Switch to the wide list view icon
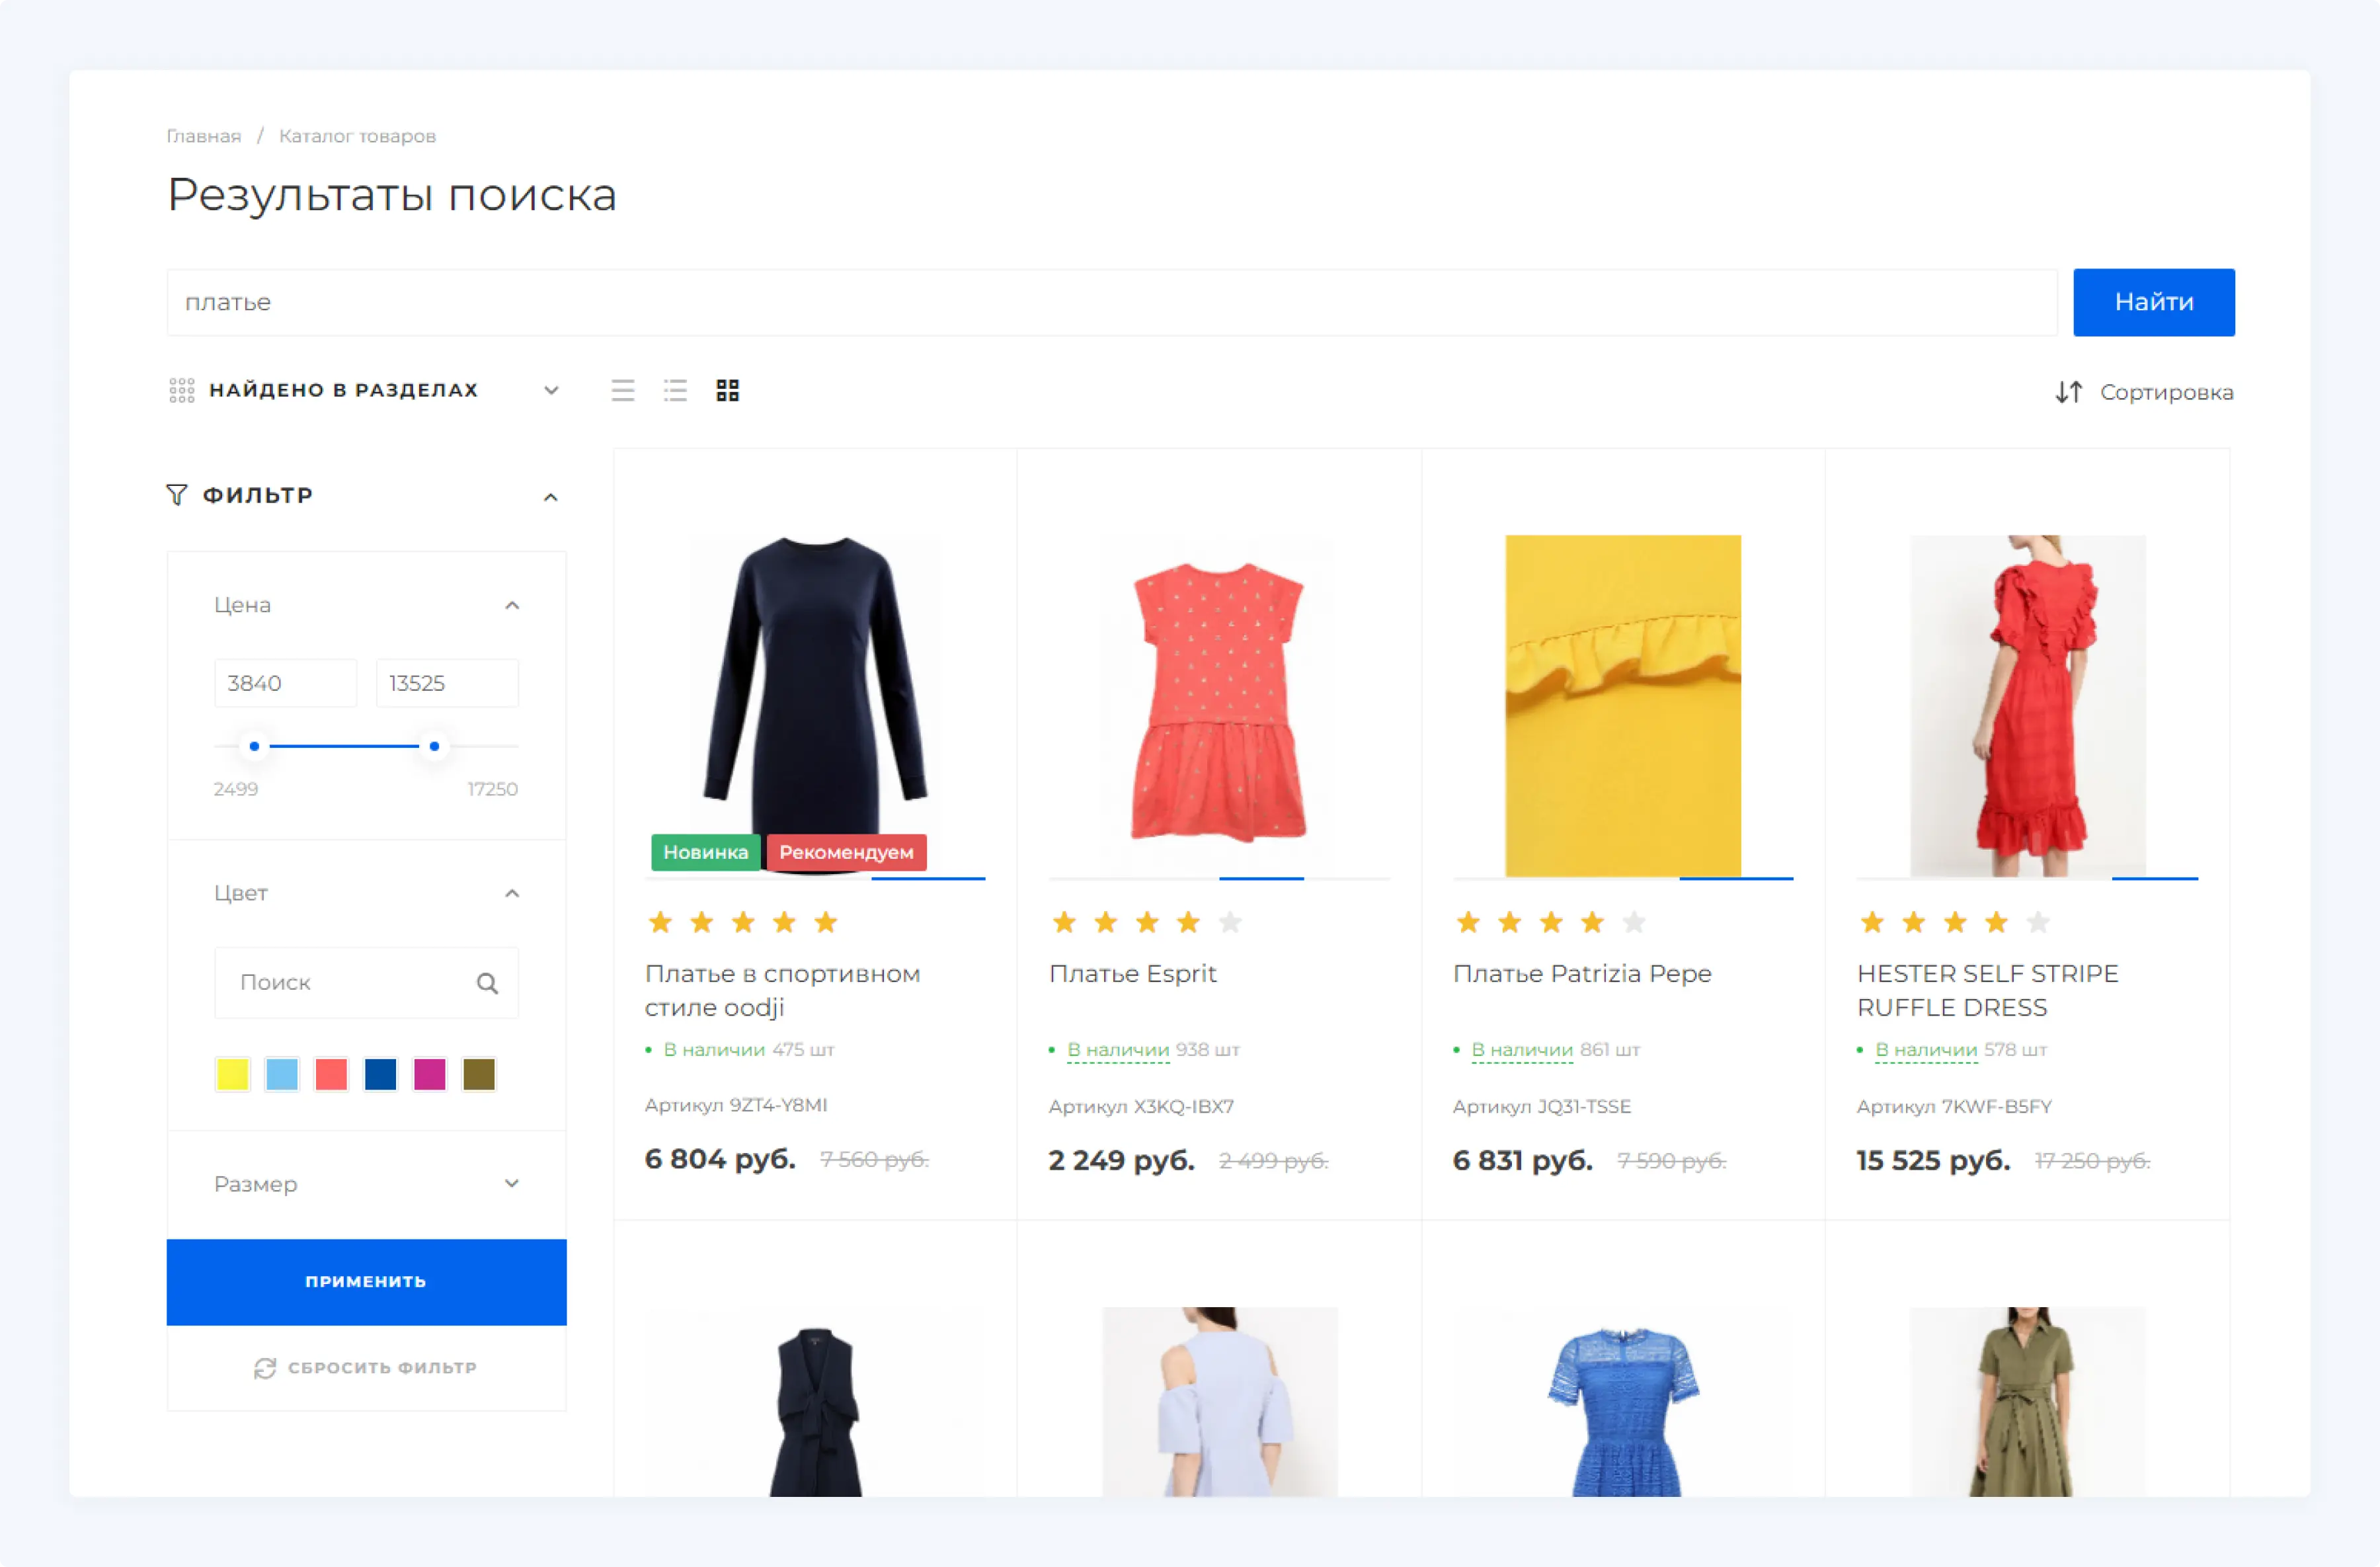2380x1567 pixels. tap(623, 390)
